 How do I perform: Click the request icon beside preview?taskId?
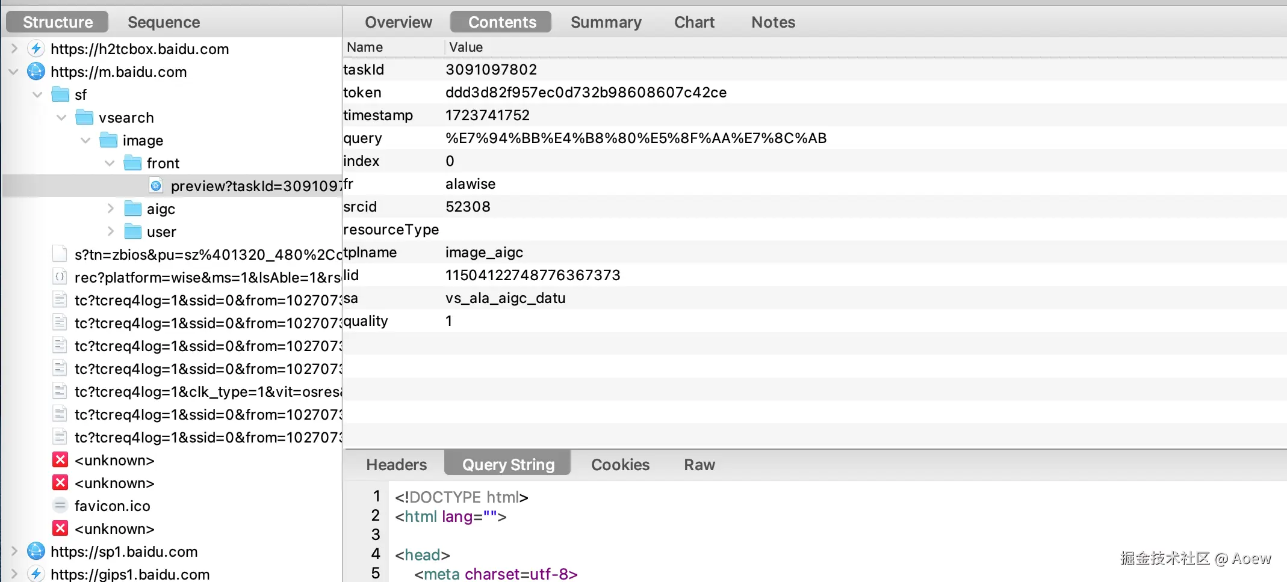156,186
